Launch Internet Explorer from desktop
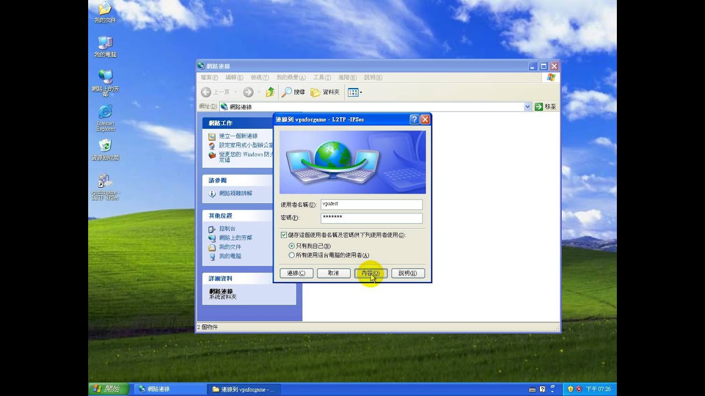 pyautogui.click(x=105, y=118)
